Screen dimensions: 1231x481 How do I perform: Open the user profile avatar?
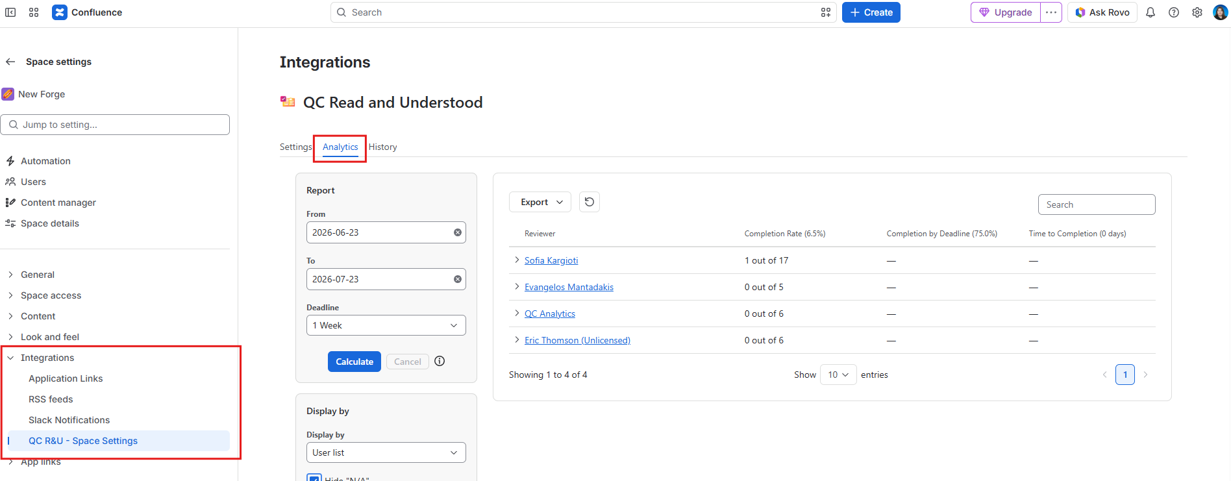tap(1221, 12)
